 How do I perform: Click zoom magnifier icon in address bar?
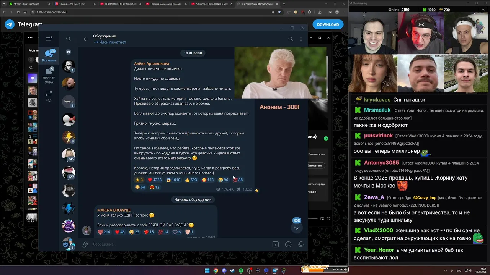click(273, 12)
